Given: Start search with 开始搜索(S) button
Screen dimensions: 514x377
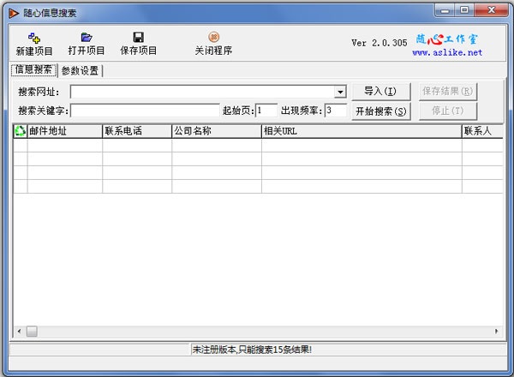Looking at the screenshot, I should pyautogui.click(x=380, y=111).
